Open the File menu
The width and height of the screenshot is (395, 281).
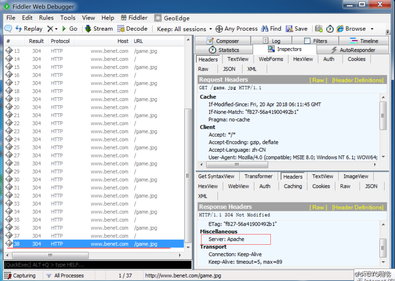click(x=11, y=18)
